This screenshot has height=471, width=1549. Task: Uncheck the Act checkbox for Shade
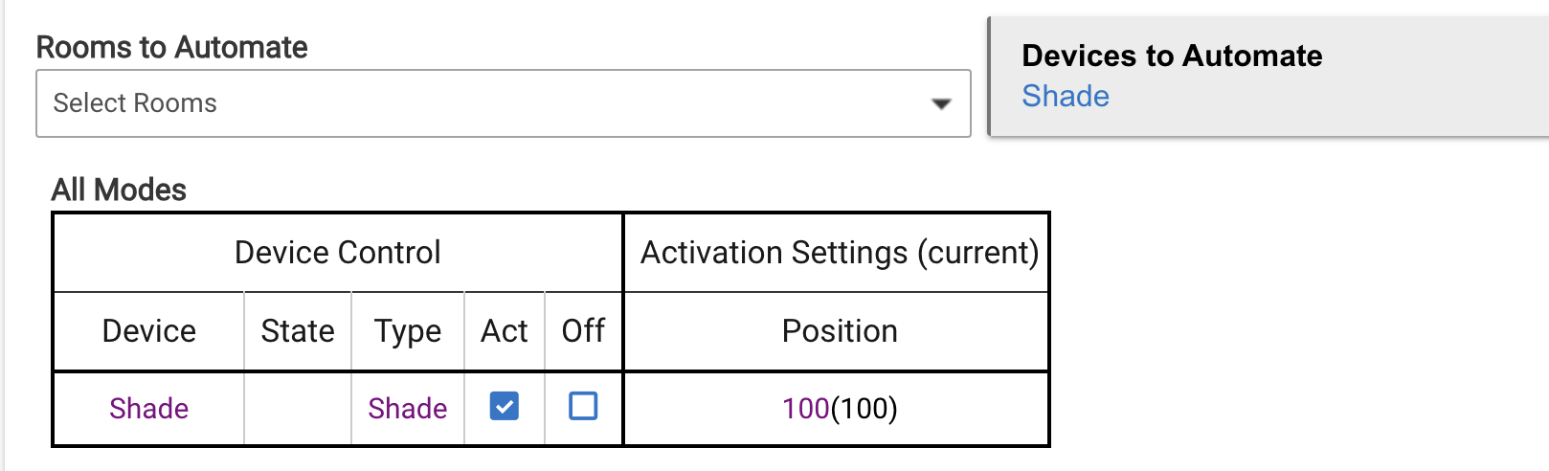(505, 407)
